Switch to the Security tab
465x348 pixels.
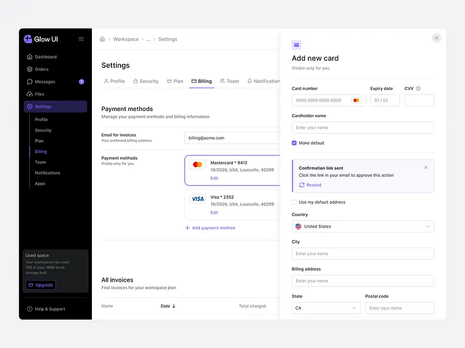point(146,81)
